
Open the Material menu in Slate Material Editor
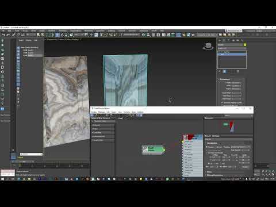[x=102, y=112]
